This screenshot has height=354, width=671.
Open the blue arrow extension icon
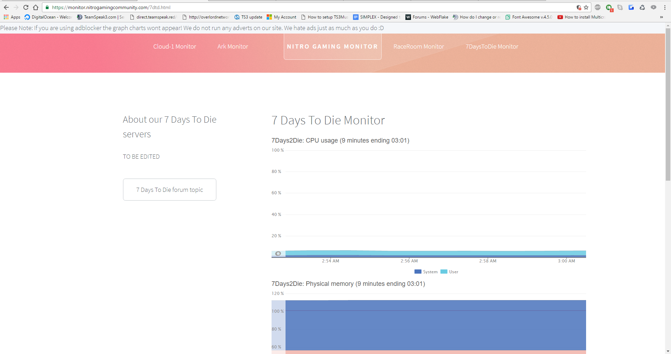point(631,7)
